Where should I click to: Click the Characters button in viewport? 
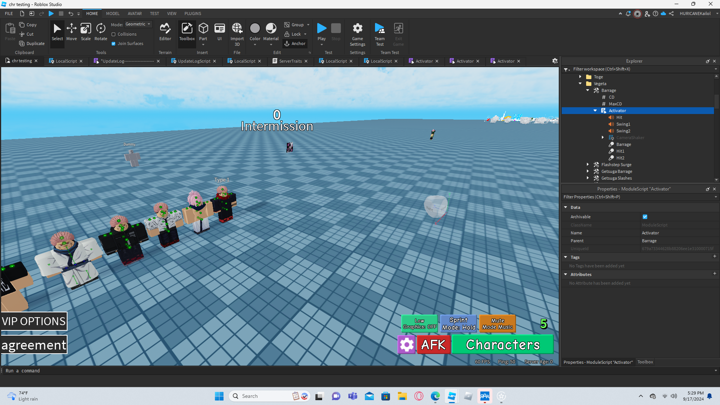pos(502,345)
